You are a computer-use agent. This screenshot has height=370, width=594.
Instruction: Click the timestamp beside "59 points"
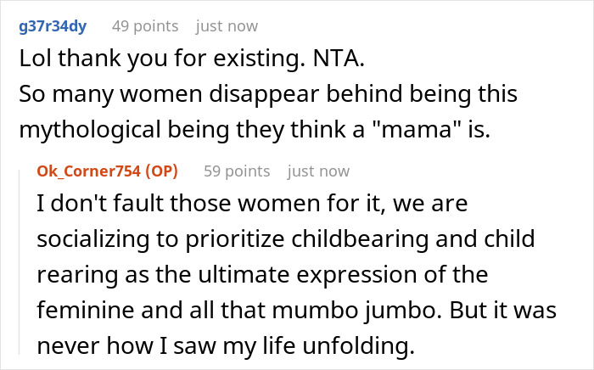(319, 171)
